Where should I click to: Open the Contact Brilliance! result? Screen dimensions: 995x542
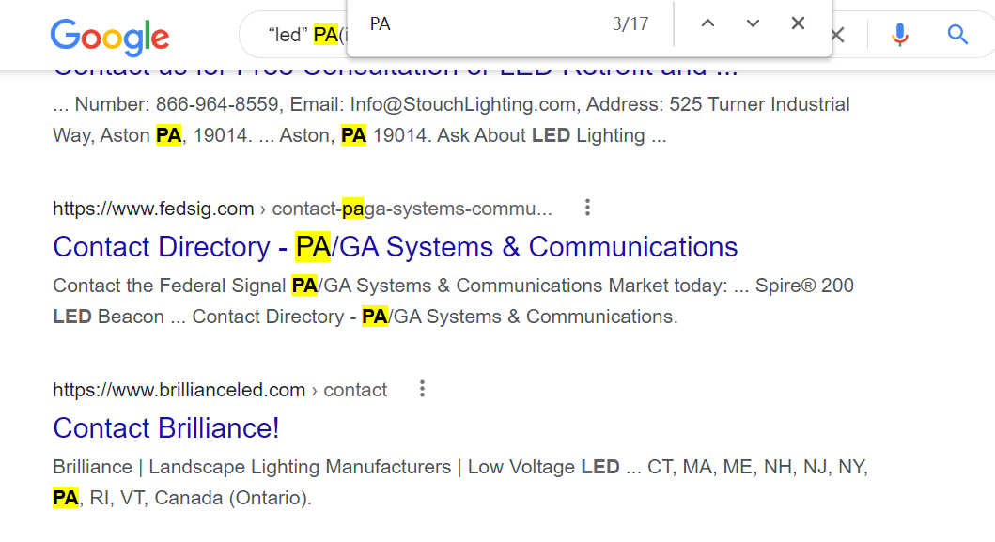[166, 428]
